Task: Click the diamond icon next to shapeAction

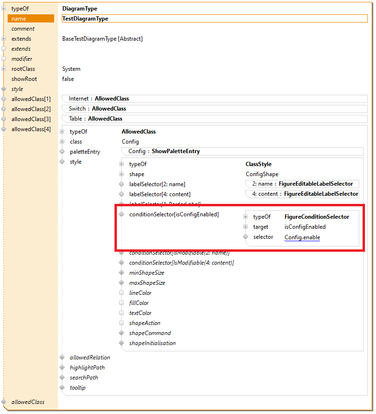Action: pos(122,323)
